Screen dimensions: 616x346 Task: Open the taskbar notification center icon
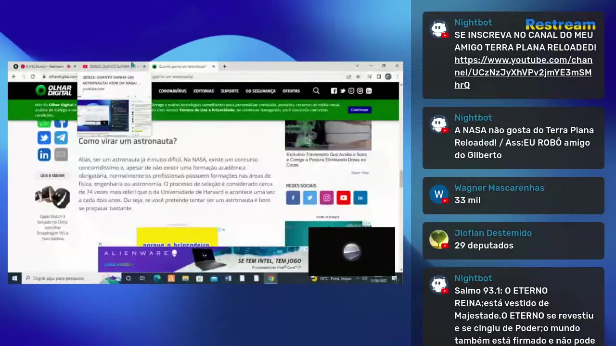(394, 278)
